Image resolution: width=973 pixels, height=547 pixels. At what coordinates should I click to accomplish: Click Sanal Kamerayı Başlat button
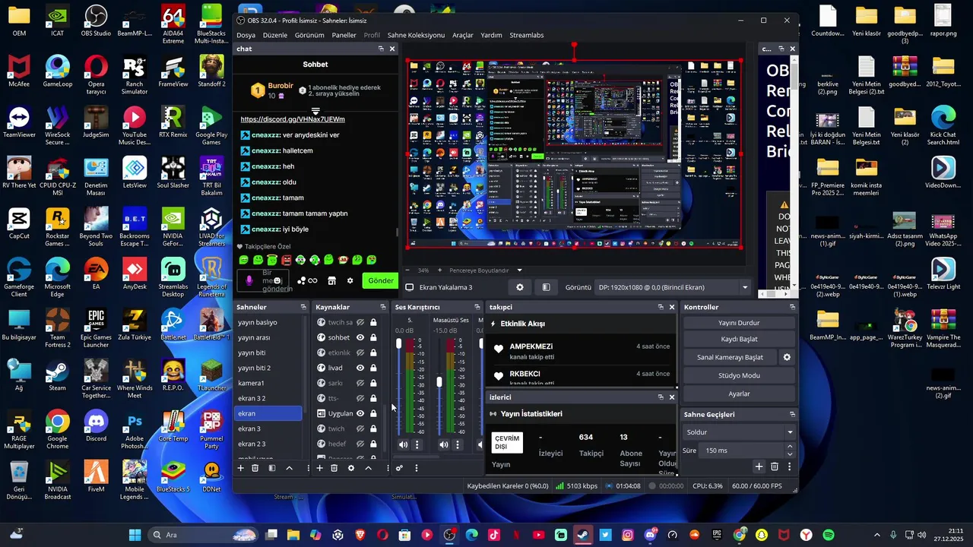[x=730, y=357]
